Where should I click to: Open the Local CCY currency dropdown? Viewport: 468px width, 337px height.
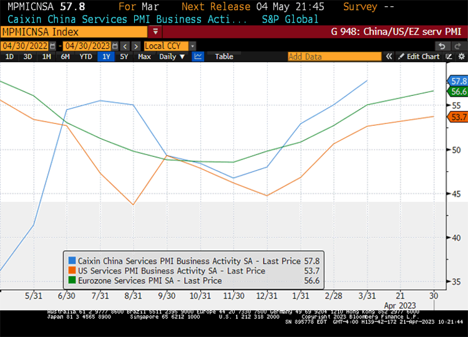(x=170, y=46)
